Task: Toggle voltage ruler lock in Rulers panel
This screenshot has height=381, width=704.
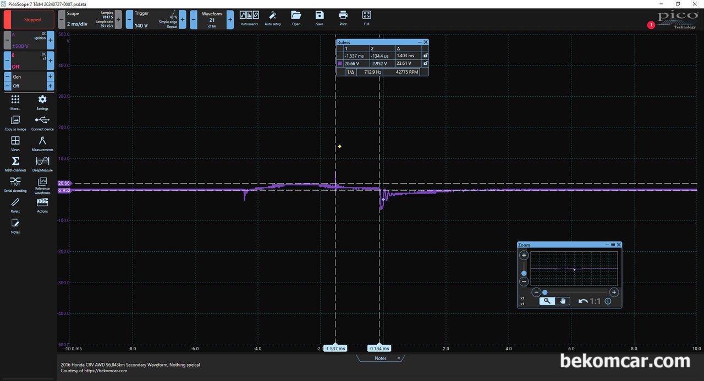Action: tap(425, 63)
